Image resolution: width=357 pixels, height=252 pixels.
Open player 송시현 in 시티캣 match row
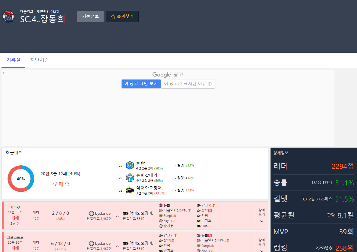point(168,226)
